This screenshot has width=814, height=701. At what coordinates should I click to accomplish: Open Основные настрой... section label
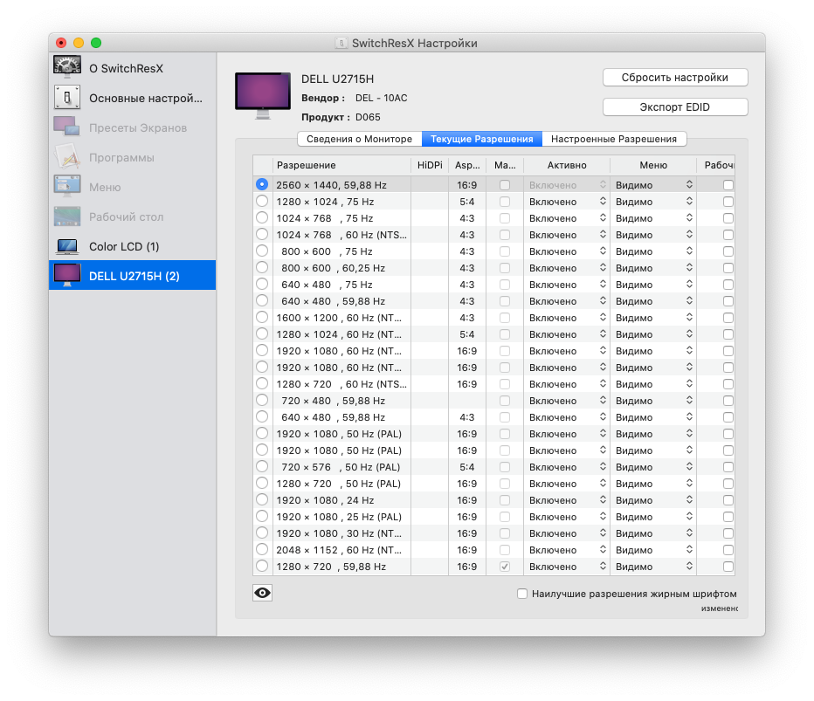coord(146,98)
